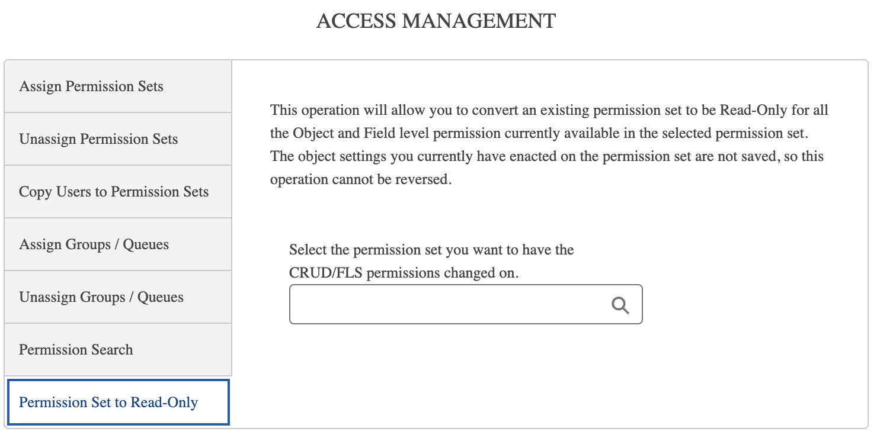This screenshot has width=877, height=438.
Task: Switch to the Permission Search tab
Action: (x=76, y=350)
